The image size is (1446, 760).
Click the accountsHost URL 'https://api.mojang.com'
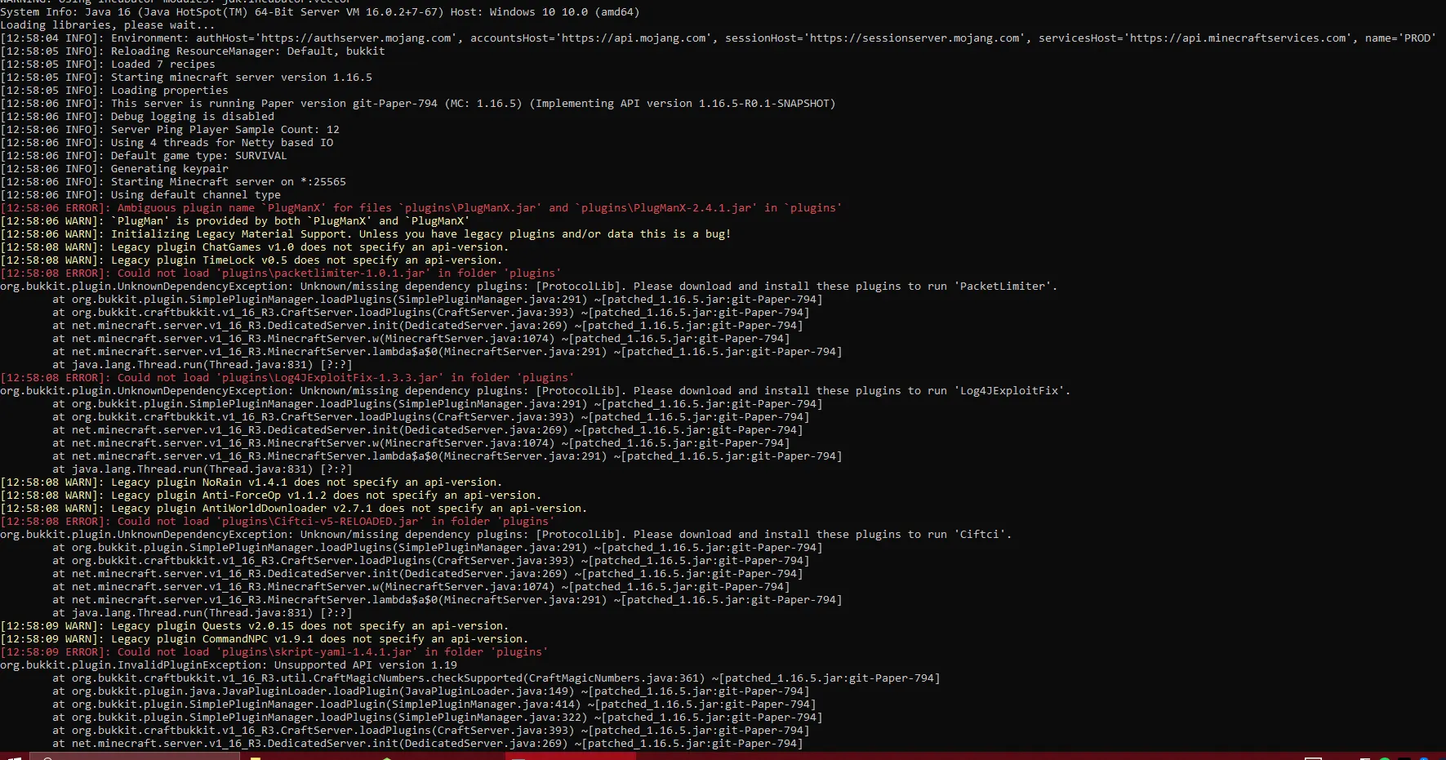[x=634, y=38]
